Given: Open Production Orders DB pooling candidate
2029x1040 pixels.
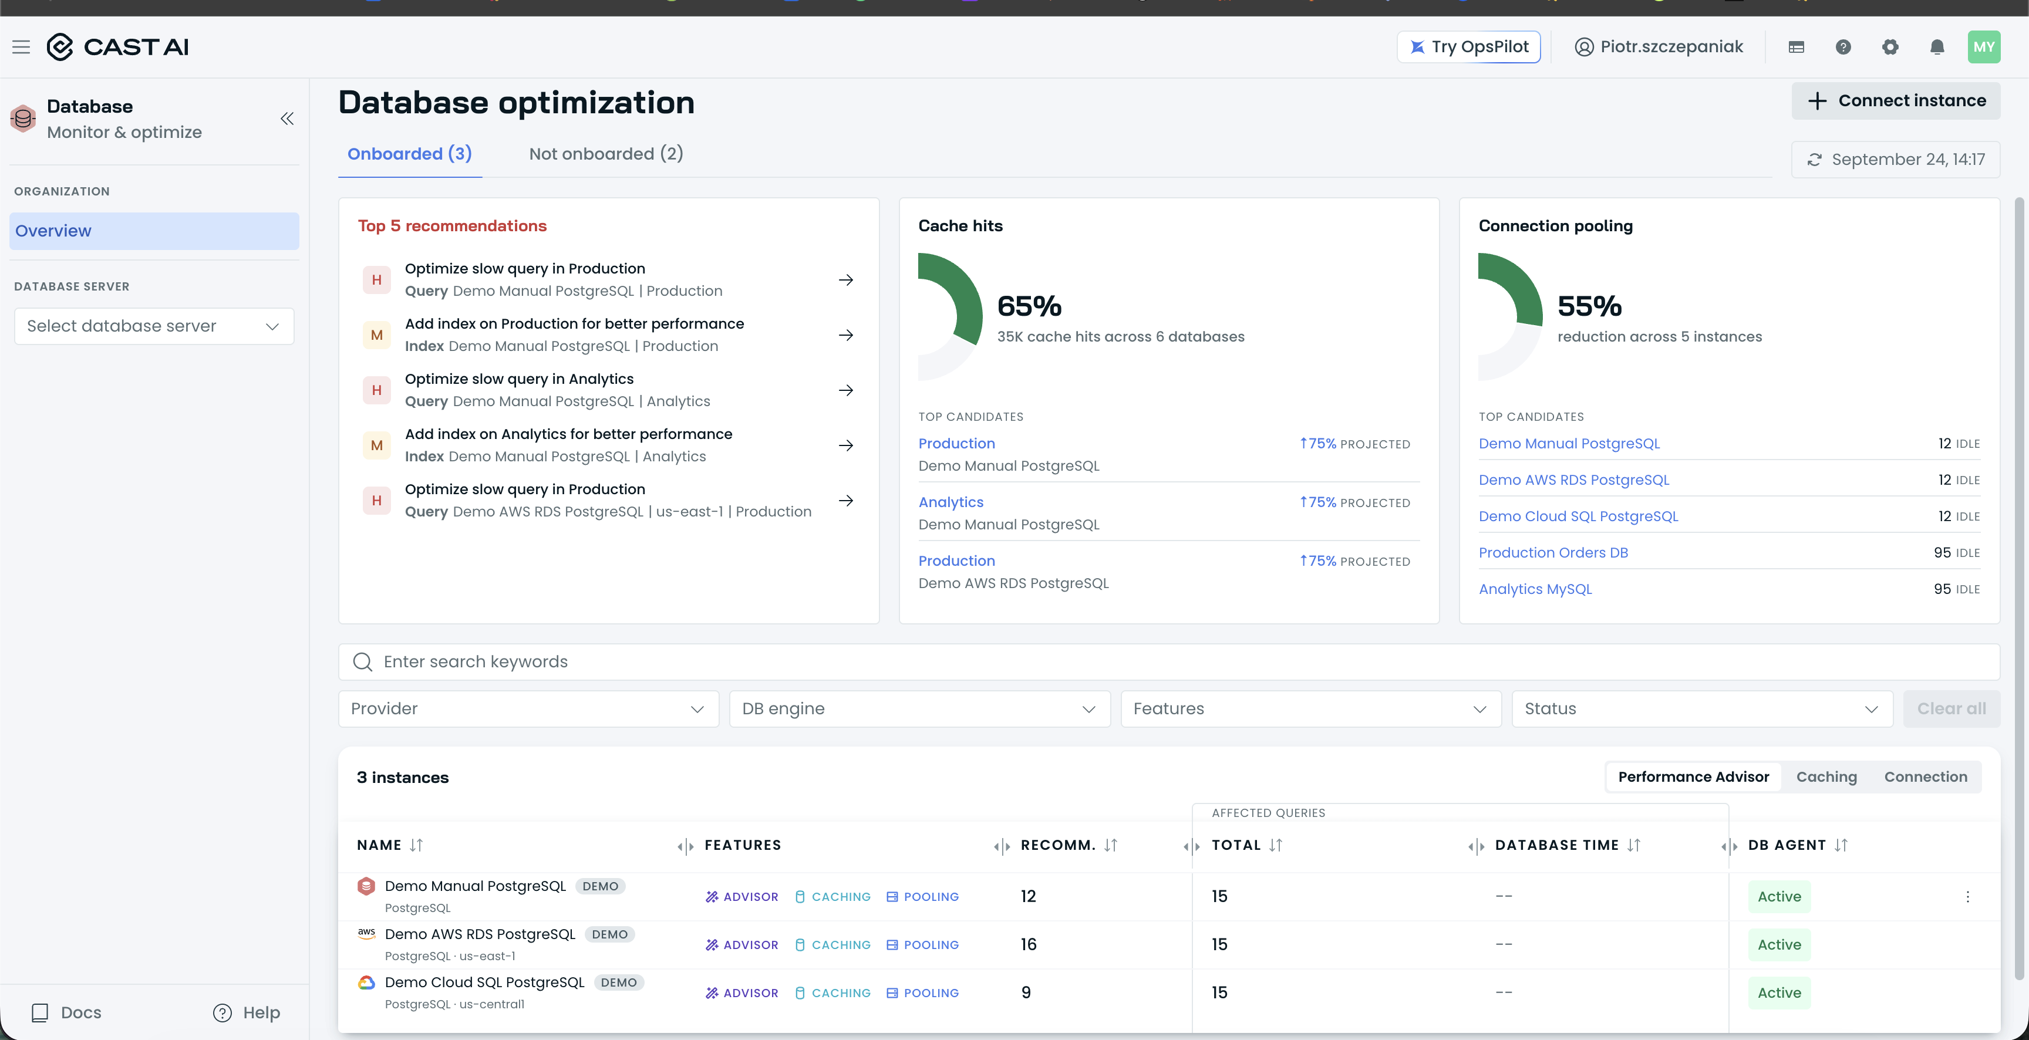Looking at the screenshot, I should pos(1553,553).
